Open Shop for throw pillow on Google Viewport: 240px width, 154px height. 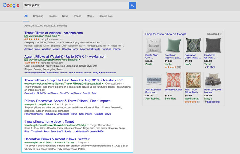(x=166, y=34)
